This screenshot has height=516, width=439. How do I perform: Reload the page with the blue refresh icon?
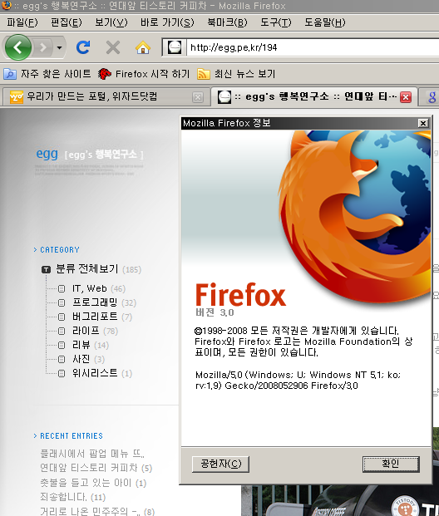coord(83,47)
